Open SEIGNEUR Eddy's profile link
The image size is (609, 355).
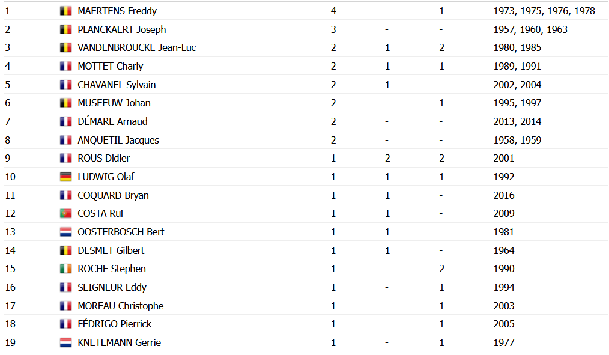pyautogui.click(x=112, y=287)
